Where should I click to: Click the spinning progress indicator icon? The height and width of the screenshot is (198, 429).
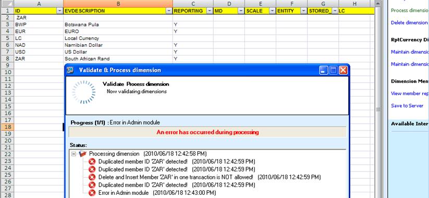tap(84, 92)
